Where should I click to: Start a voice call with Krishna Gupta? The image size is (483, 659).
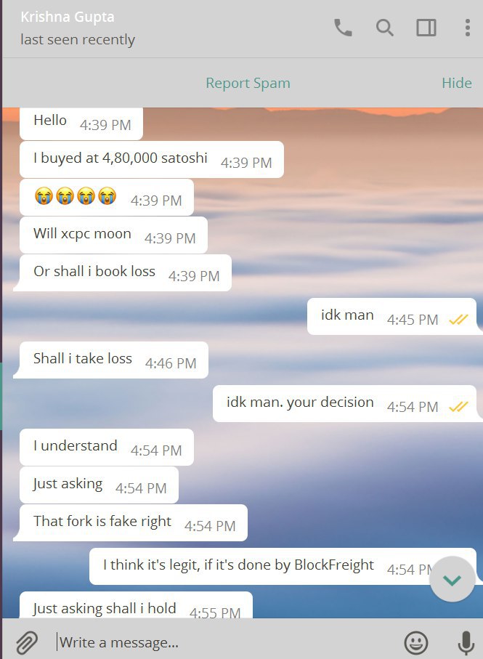tap(343, 28)
